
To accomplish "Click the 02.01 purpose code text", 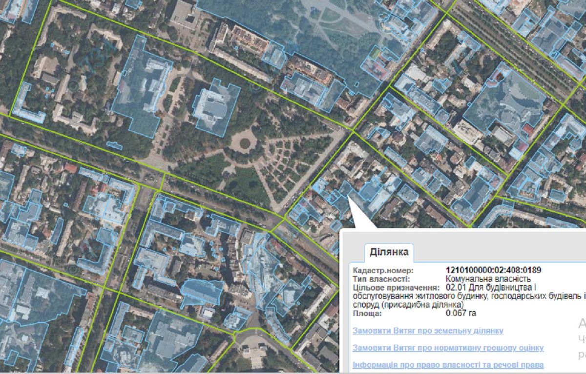I will [455, 288].
